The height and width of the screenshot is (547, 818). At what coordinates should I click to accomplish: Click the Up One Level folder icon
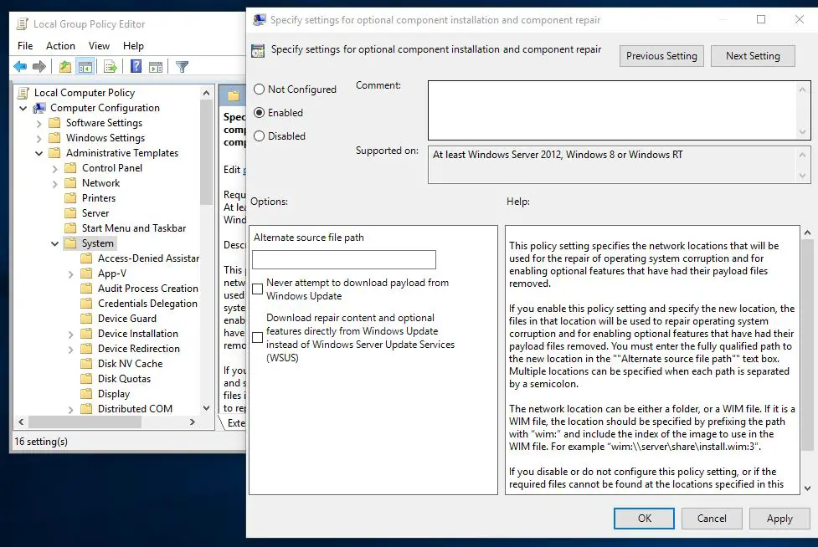click(65, 67)
